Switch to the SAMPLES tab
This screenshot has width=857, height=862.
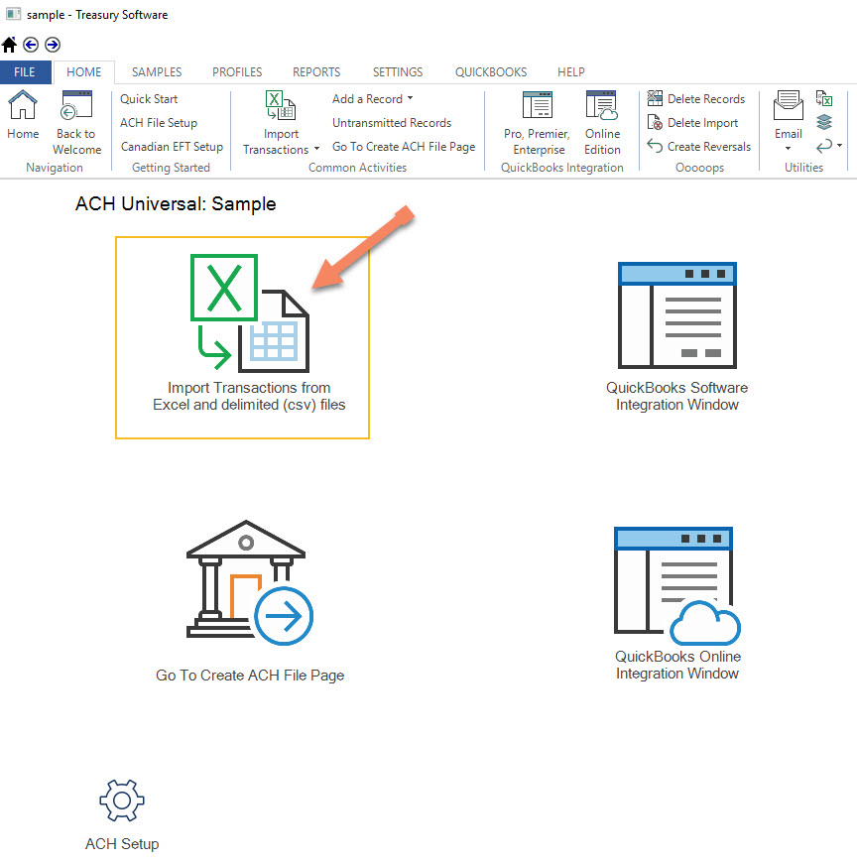click(157, 72)
